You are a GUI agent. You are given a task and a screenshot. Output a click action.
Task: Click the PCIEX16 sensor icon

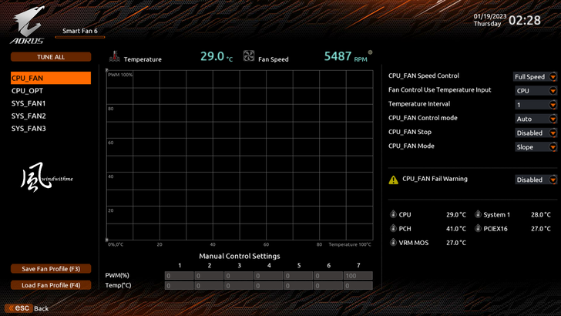478,228
